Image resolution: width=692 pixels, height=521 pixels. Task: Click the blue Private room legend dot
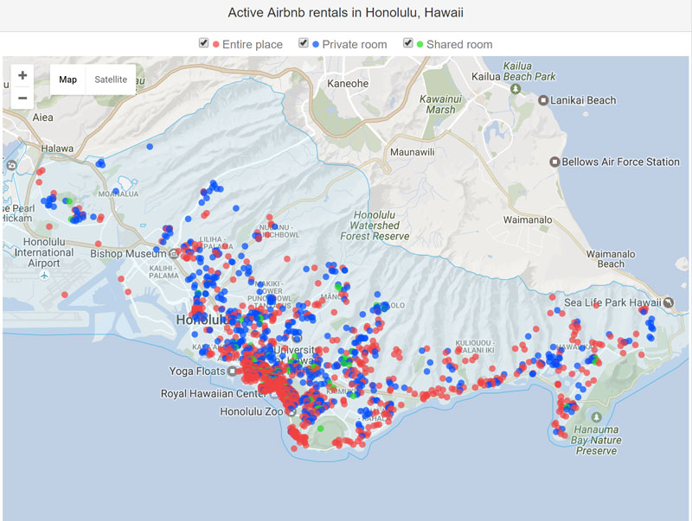316,45
